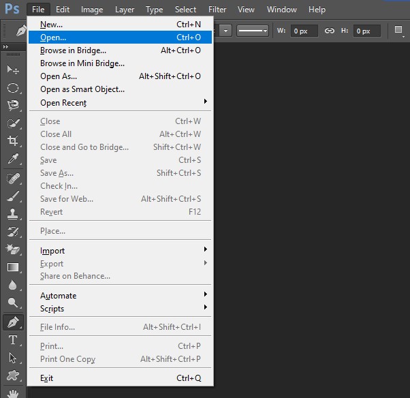Image resolution: width=410 pixels, height=398 pixels.
Task: Select the Move tool
Action: [x=12, y=70]
